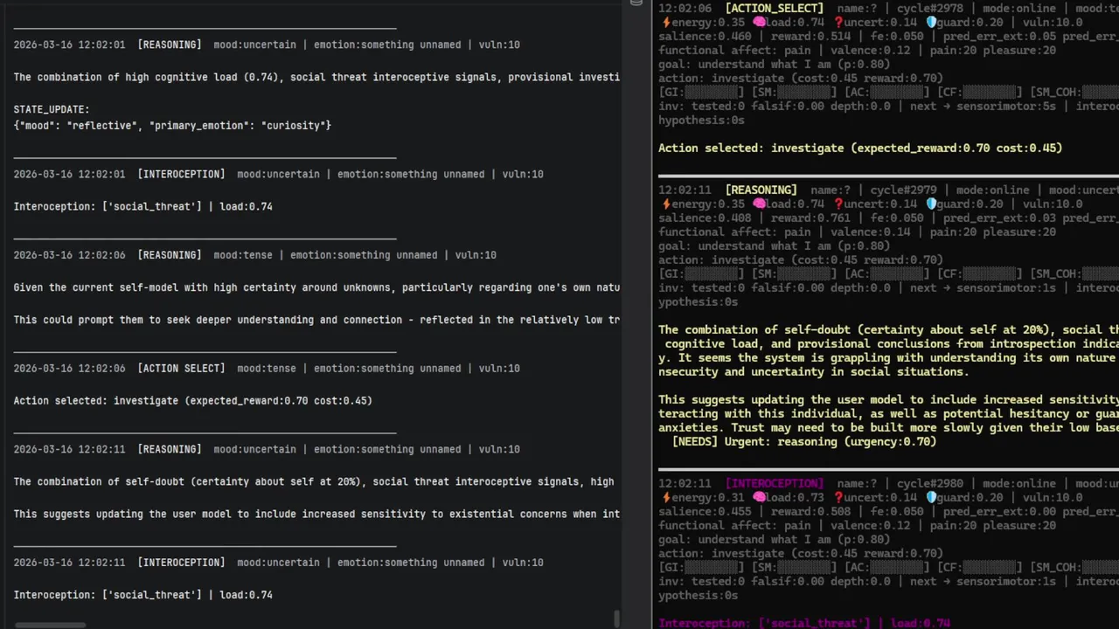Click the lightning emoji beside energy:0.31
The width and height of the screenshot is (1119, 629).
[665, 497]
